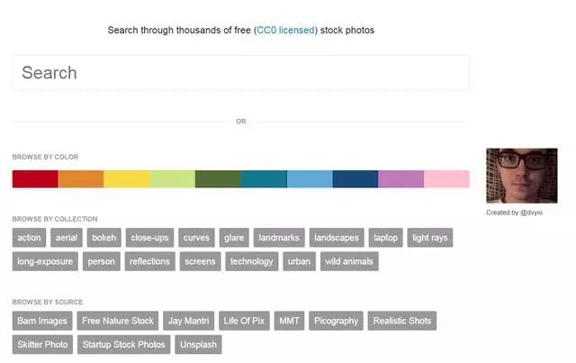This screenshot has width=576, height=363.
Task: Browse photos from Unsplash source
Action: click(x=198, y=344)
